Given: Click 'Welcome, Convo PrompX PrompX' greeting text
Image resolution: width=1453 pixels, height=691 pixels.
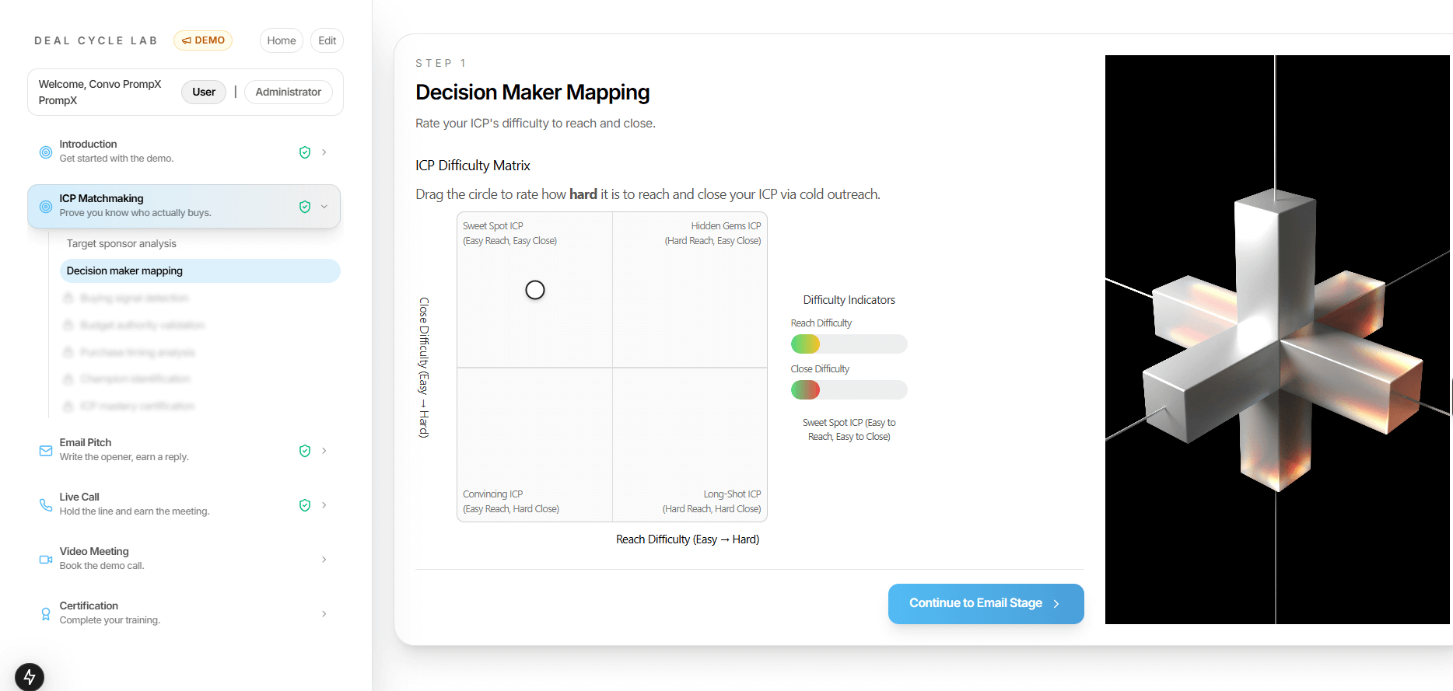Looking at the screenshot, I should (100, 92).
